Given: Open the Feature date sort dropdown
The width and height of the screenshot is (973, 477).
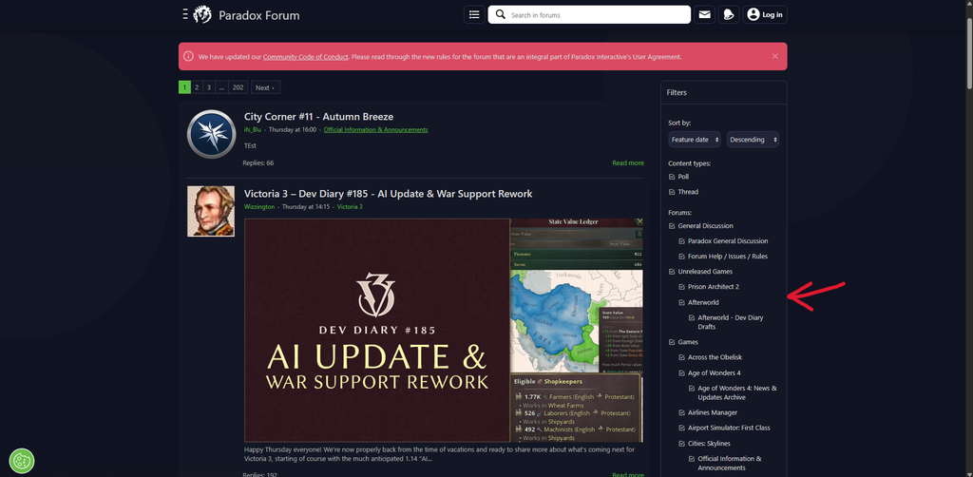Looking at the screenshot, I should coord(695,140).
